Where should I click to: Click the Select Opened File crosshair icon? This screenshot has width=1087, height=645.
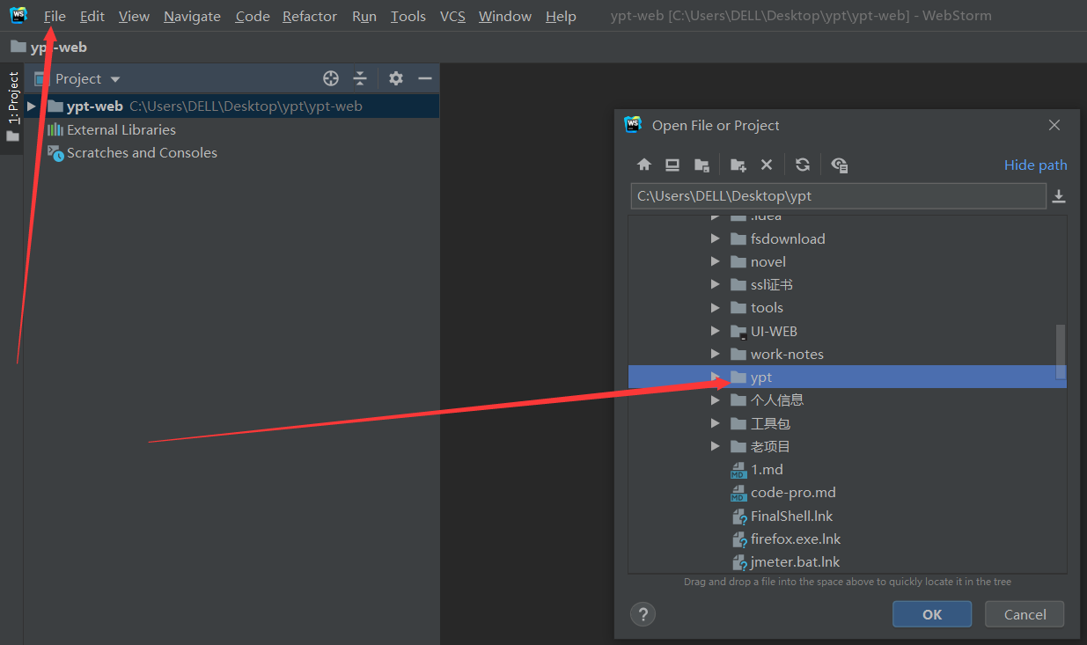click(330, 78)
